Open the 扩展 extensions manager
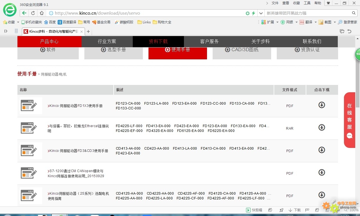 click(x=268, y=22)
